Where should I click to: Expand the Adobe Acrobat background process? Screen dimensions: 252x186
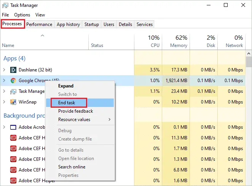pyautogui.click(x=4, y=127)
